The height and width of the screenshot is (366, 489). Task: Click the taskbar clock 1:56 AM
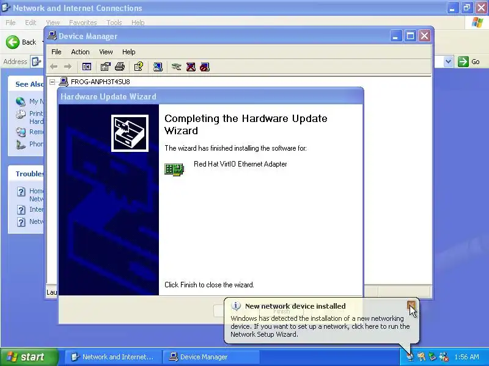pyautogui.click(x=466, y=357)
